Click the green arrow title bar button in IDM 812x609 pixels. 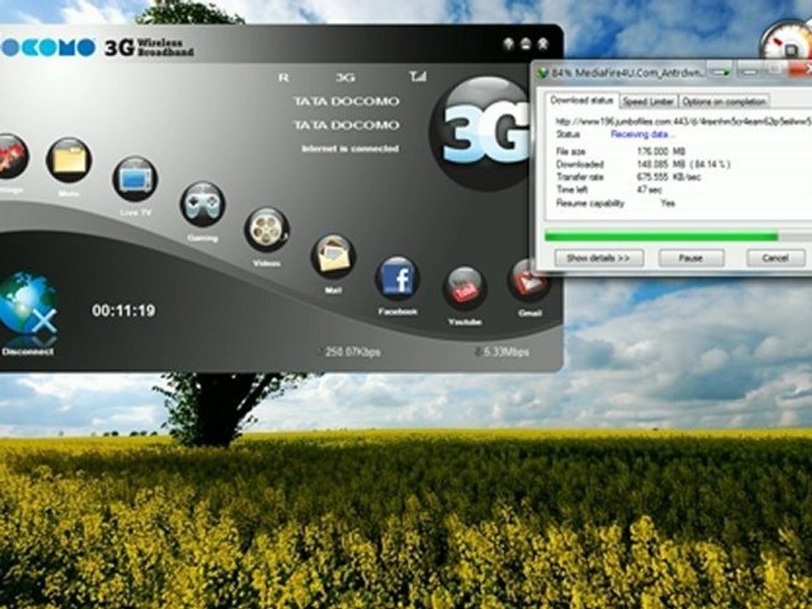coord(720,71)
